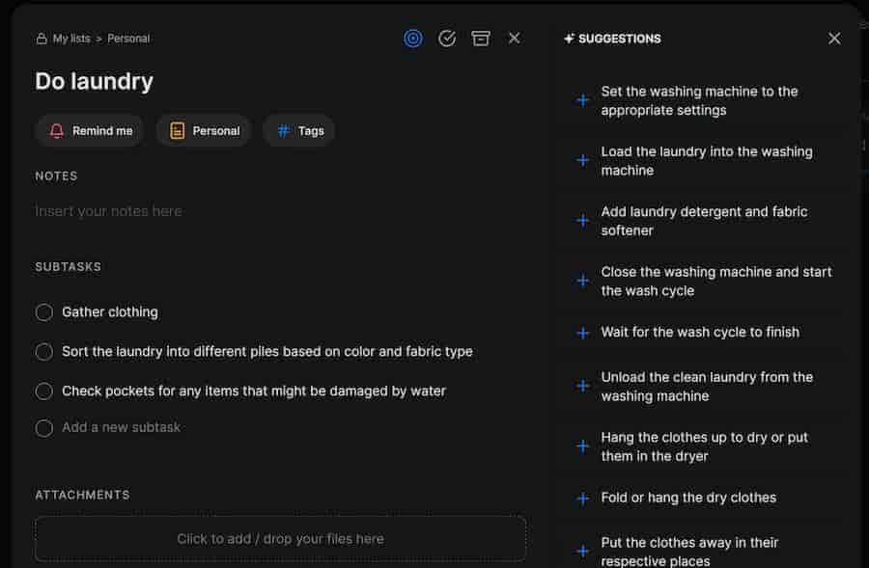The image size is (869, 568).
Task: Click the focus mode target icon
Action: 413,39
